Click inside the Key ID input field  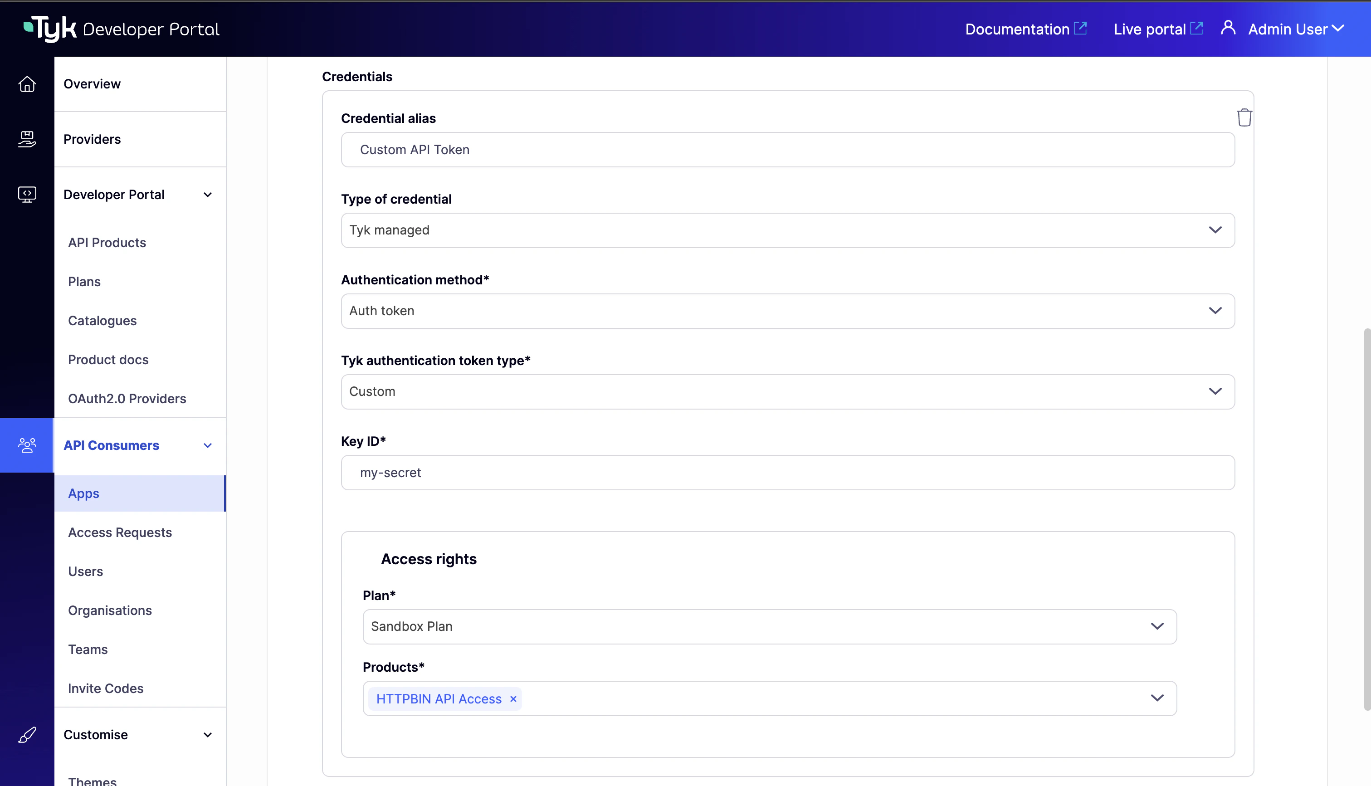756,472
